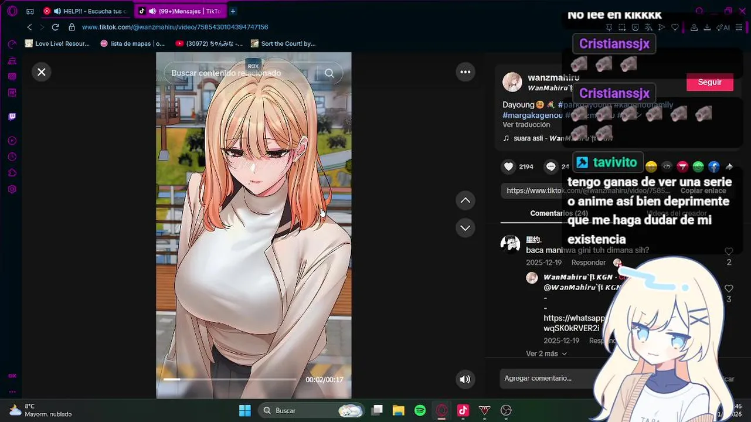Image resolution: width=751 pixels, height=422 pixels.
Task: Open History from the sidebar clock icon
Action: (12, 157)
